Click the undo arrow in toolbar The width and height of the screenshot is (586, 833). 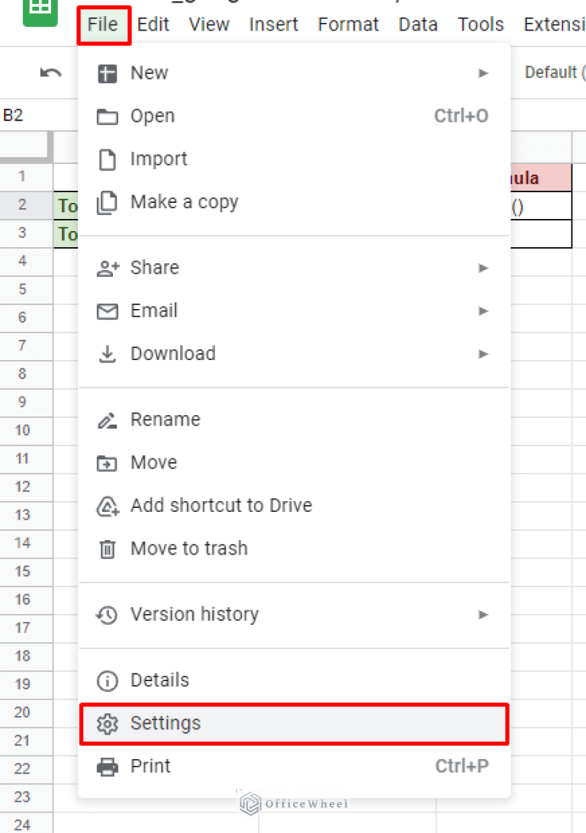pos(50,73)
